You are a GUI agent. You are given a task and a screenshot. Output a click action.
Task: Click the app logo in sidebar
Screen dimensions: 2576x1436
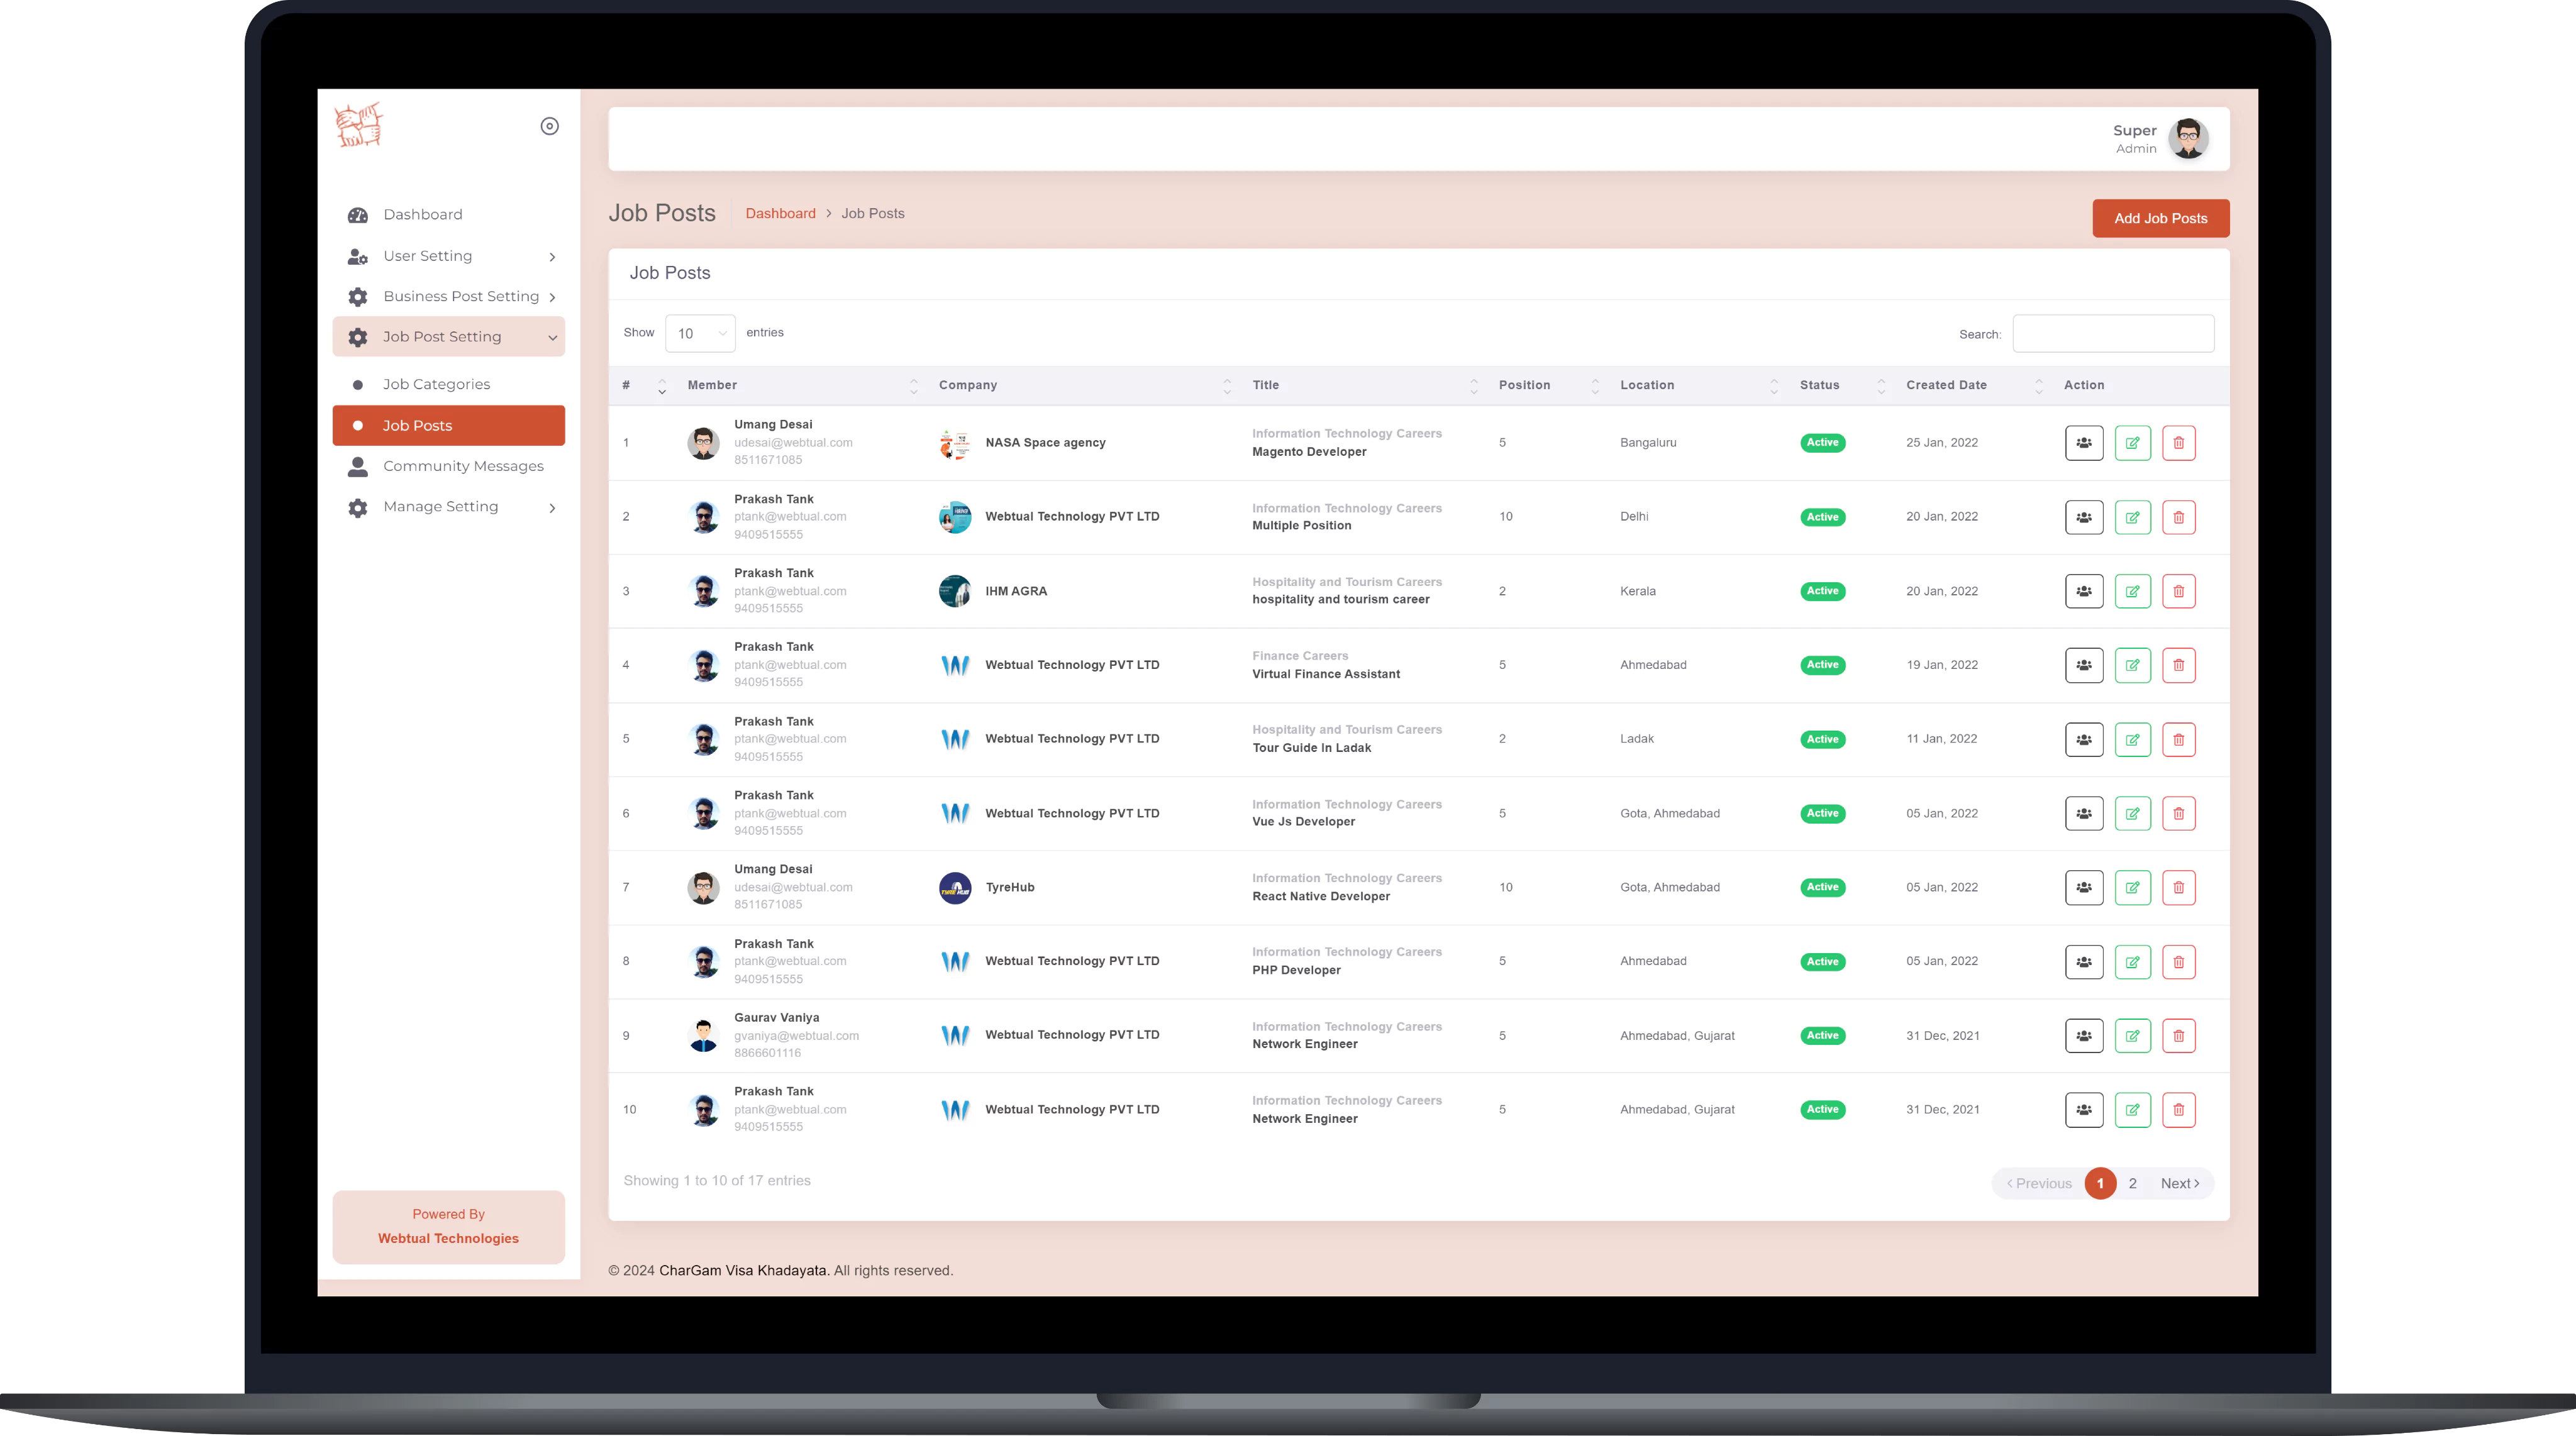click(358, 126)
